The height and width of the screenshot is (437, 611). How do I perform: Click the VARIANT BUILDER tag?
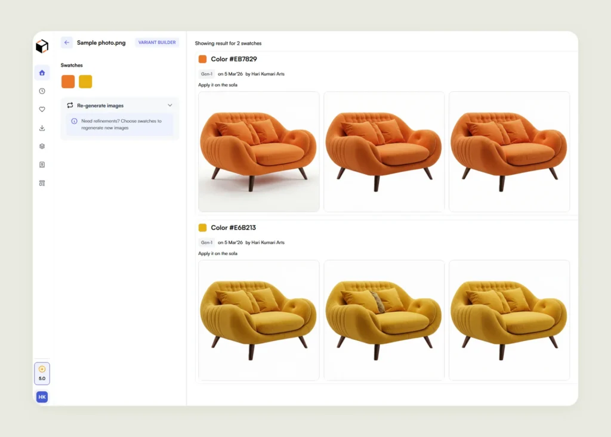(157, 43)
